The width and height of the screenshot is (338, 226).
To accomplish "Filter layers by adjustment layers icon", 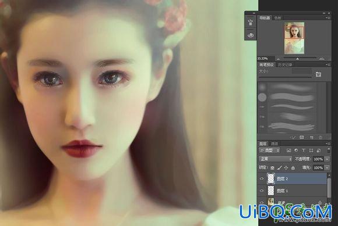I will tap(296, 150).
